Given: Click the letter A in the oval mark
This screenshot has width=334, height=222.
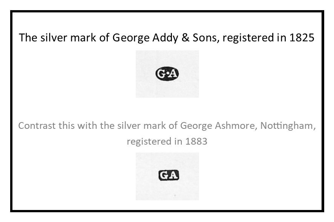Looking at the screenshot, I should pos(173,74).
